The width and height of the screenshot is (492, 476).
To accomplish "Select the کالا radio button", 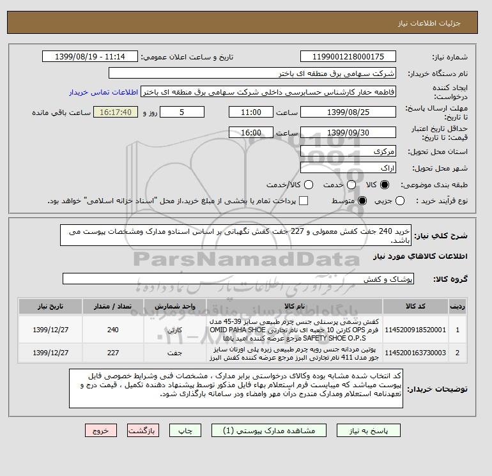I will tap(384, 185).
